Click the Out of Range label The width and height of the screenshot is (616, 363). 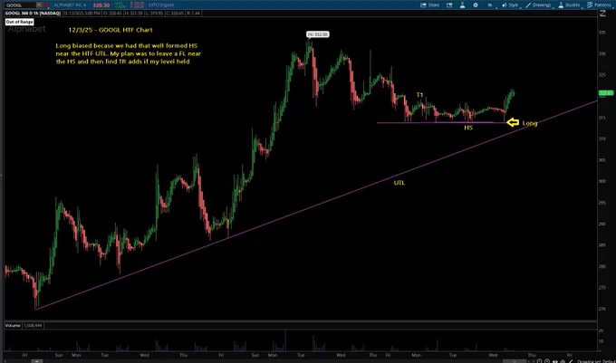[x=19, y=22]
